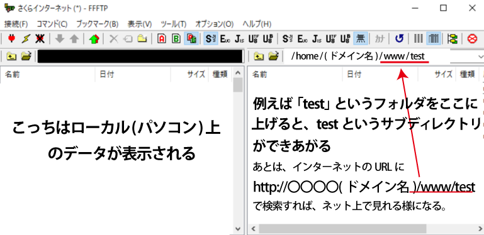Open the コマンド(C) menu
Screen dimensions: 484x235
(x=52, y=24)
